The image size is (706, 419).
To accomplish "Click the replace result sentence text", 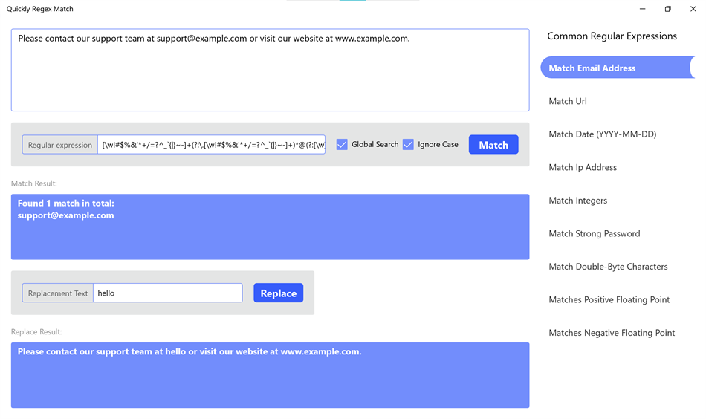I will (190, 351).
